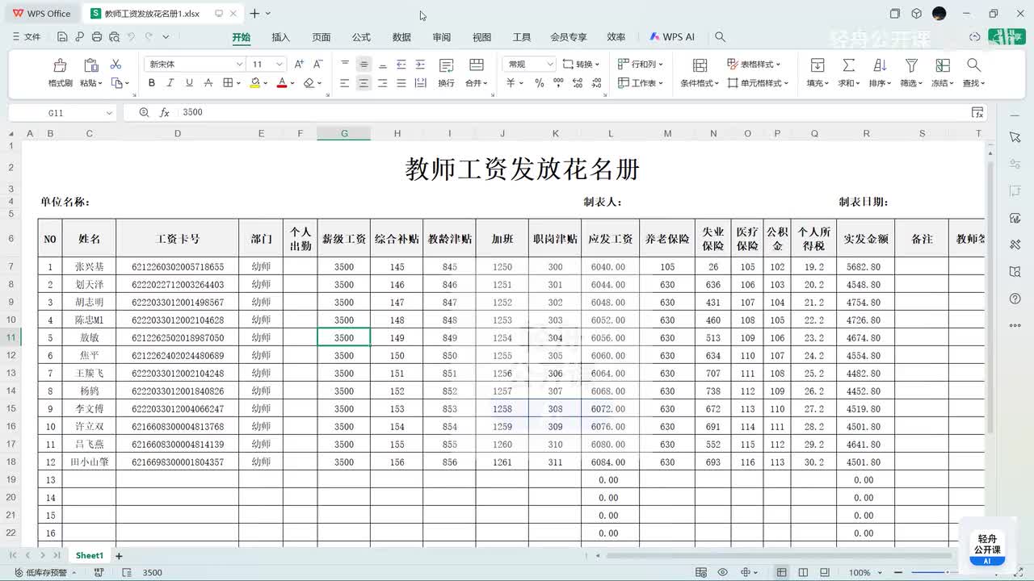The width and height of the screenshot is (1034, 581).
Task: Click the WPS AI button
Action: point(672,37)
